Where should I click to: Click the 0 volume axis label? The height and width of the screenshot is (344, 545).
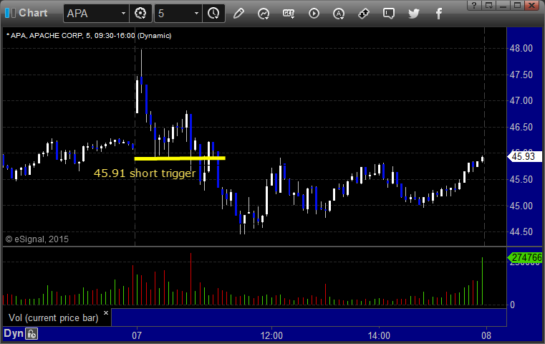tap(512, 305)
